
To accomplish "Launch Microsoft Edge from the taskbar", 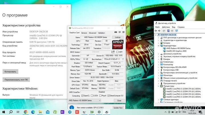I will tap(33, 112).
